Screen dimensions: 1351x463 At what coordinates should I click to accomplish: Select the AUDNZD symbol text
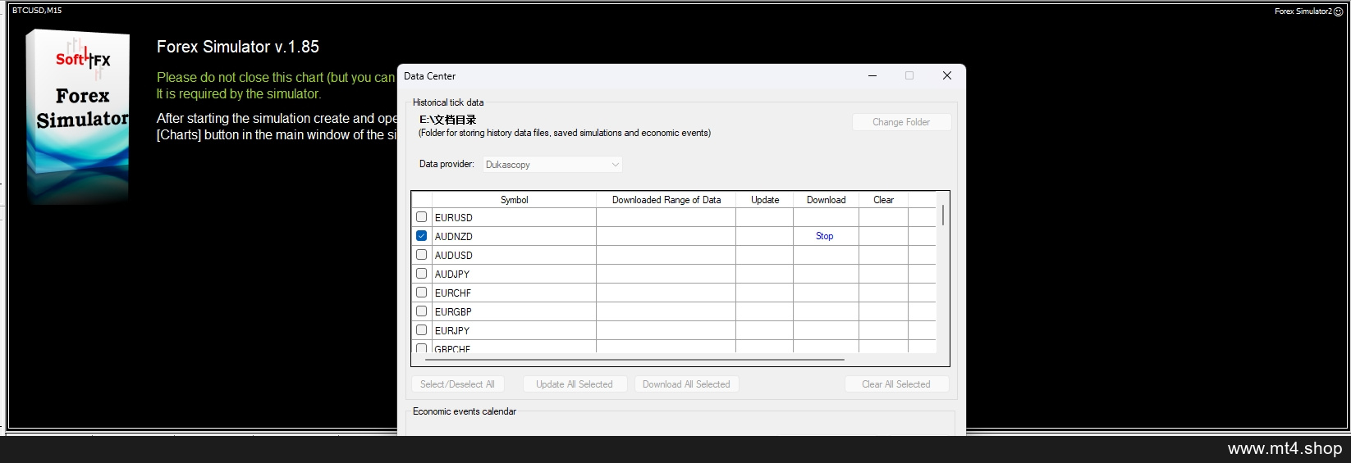[454, 237]
